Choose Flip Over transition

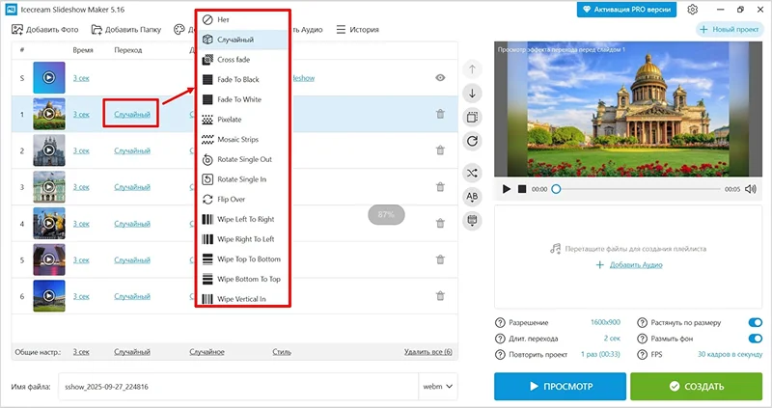point(243,200)
